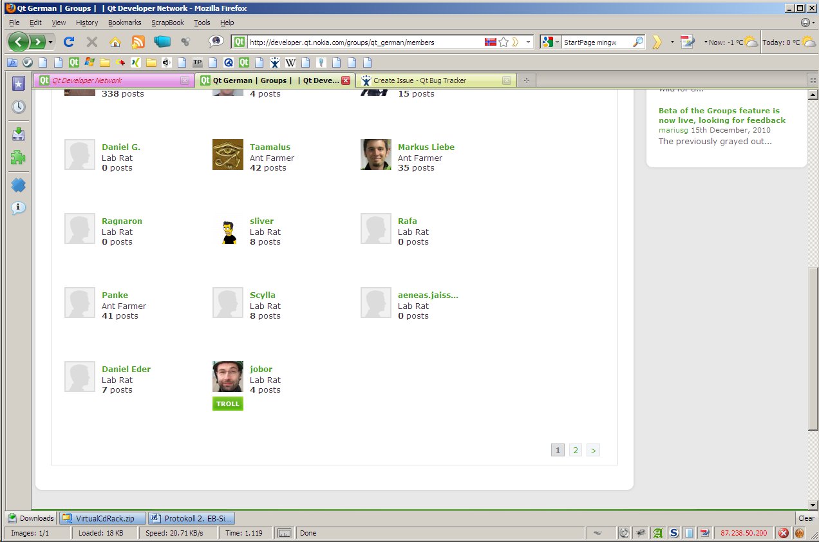Open Markus Liebe's profile link
The image size is (819, 542).
(426, 147)
